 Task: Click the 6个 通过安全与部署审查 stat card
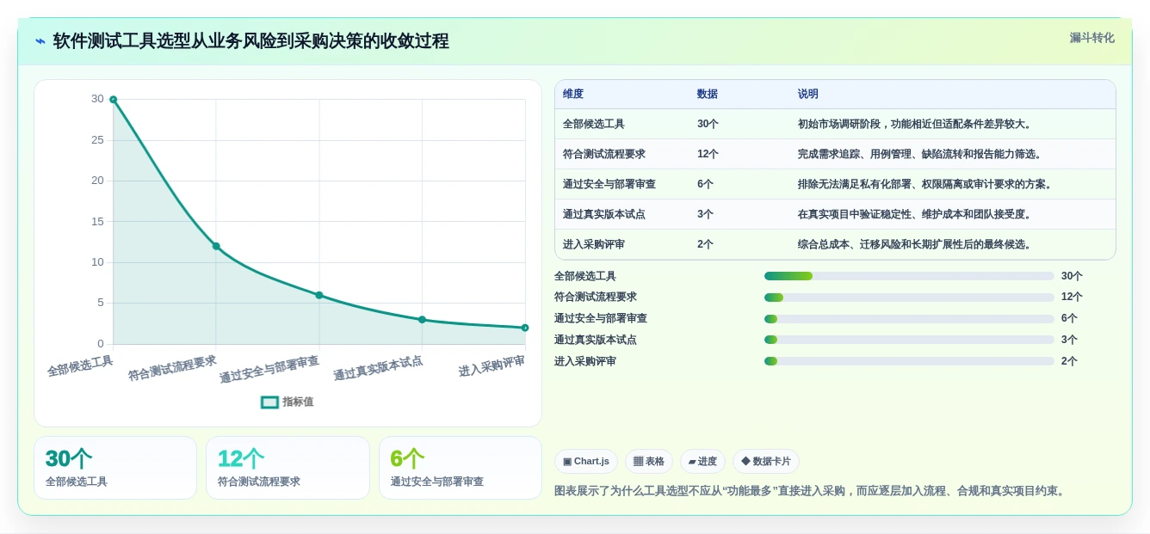pos(461,468)
